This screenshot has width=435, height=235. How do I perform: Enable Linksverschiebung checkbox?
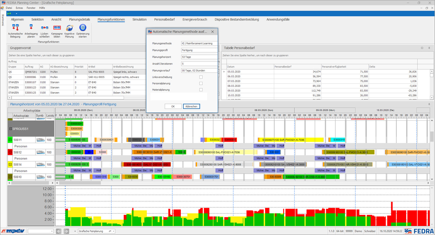pyautogui.click(x=201, y=77)
